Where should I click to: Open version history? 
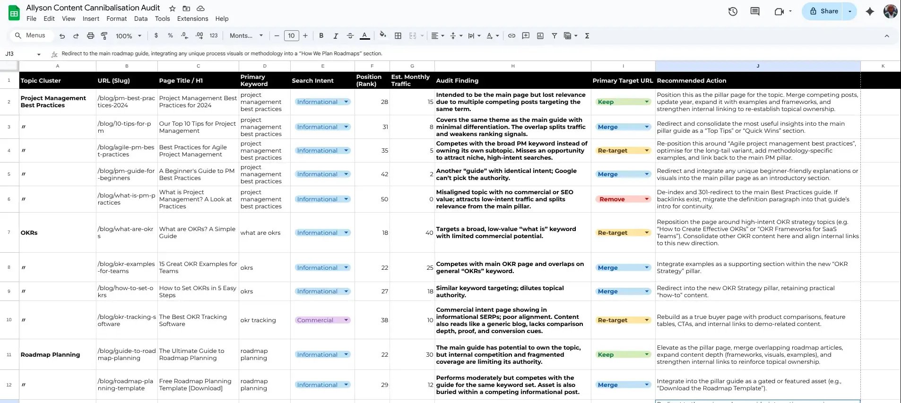733,11
